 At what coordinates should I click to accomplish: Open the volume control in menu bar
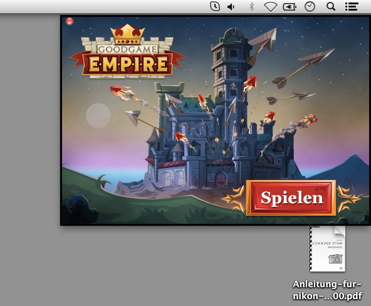tap(231, 7)
